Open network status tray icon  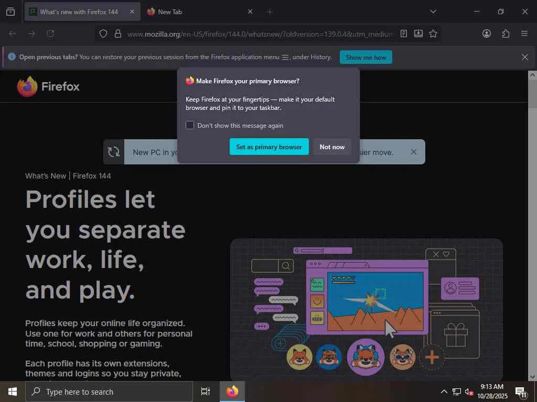[x=457, y=392]
